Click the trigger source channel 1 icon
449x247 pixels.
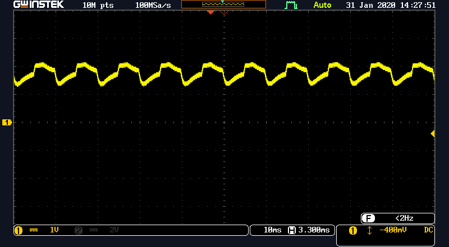pyautogui.click(x=353, y=230)
